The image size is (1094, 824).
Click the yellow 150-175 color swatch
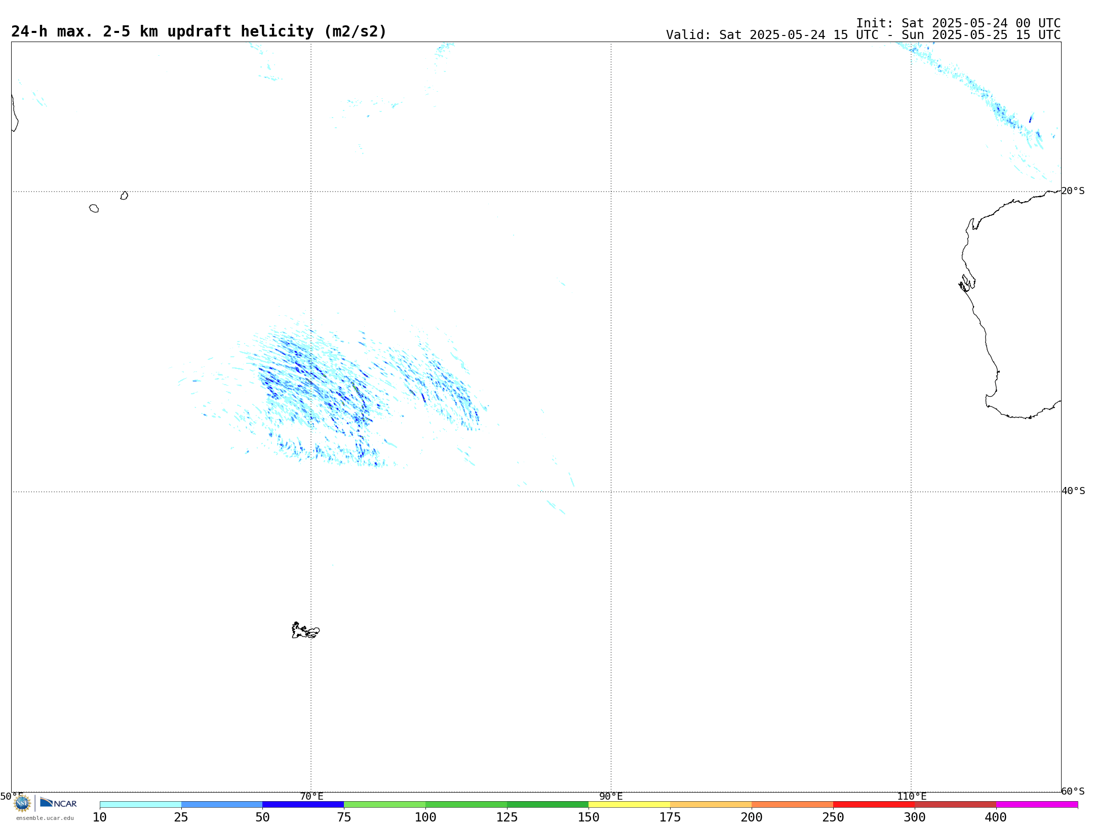tap(630, 805)
